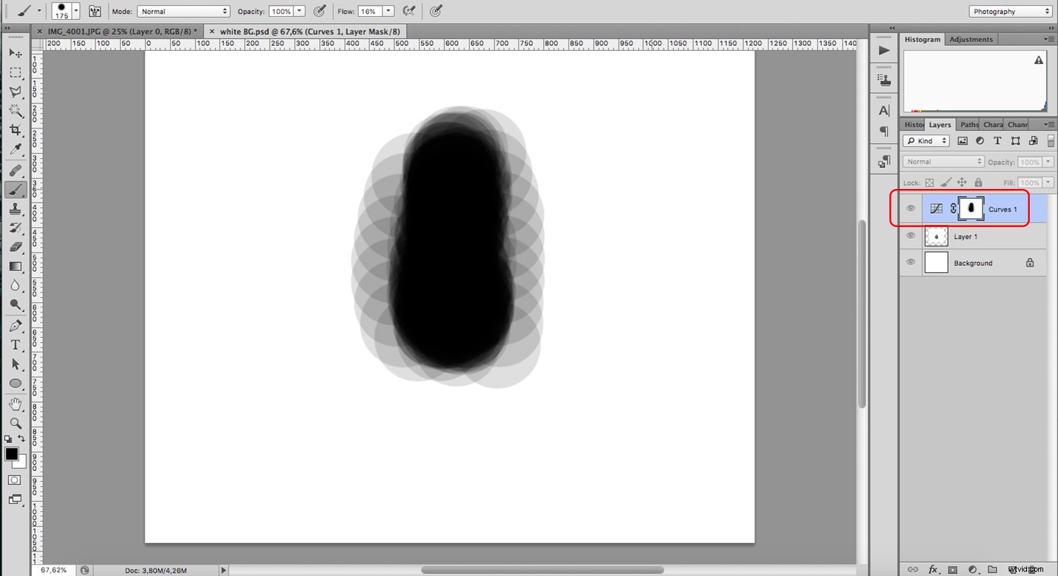Screen dimensions: 1058x576
Task: Toggle visibility of the Background layer
Action: (911, 262)
